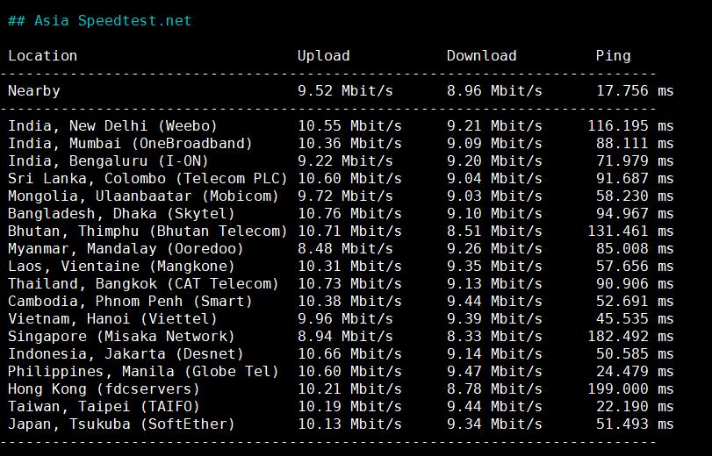This screenshot has width=712, height=456.
Task: Select the Nearby row label
Action: (33, 90)
